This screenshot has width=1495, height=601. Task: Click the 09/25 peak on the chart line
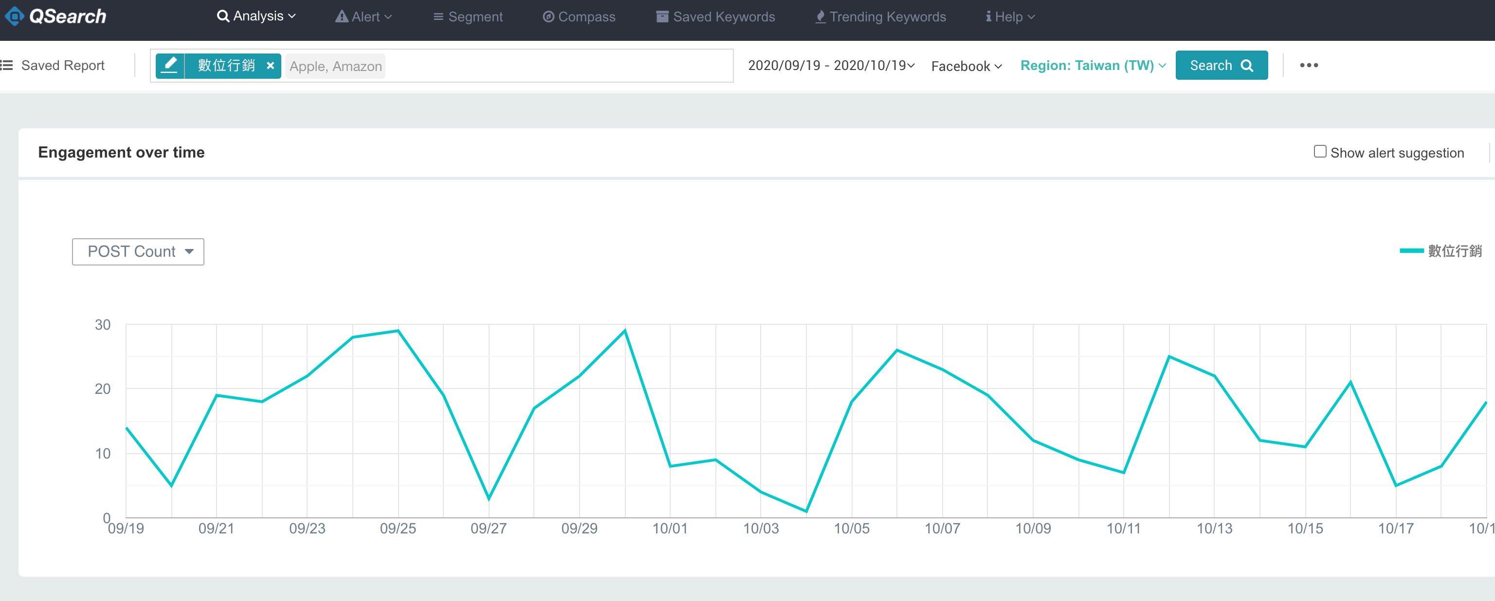pyautogui.click(x=398, y=331)
